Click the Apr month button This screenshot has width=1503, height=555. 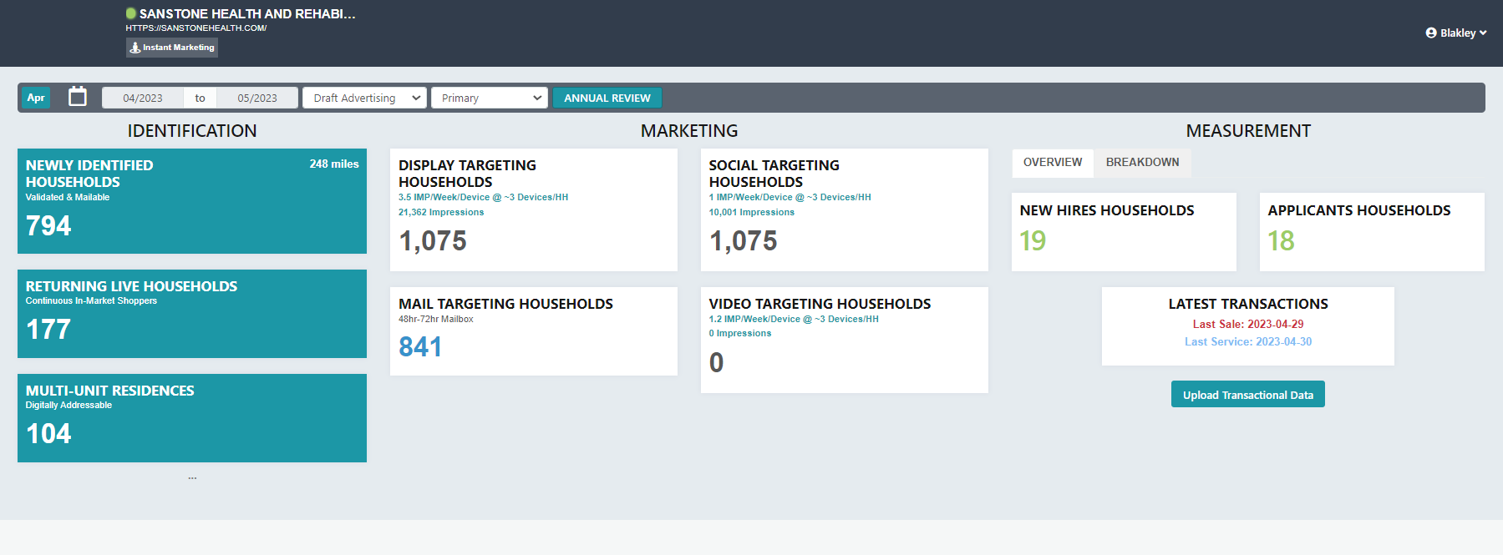[x=36, y=98]
